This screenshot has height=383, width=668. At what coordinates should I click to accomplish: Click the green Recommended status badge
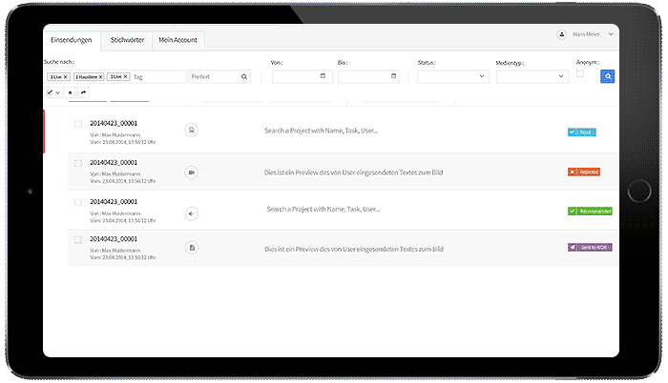coord(590,212)
